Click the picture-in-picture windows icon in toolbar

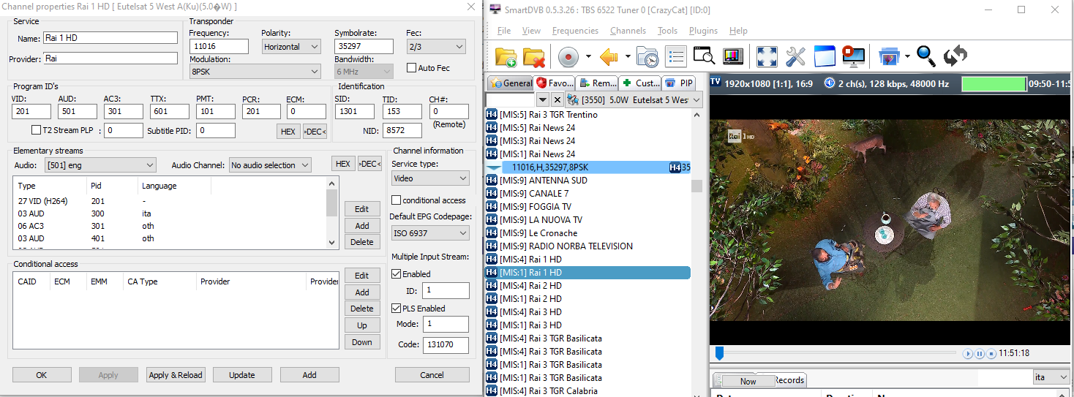coord(890,57)
